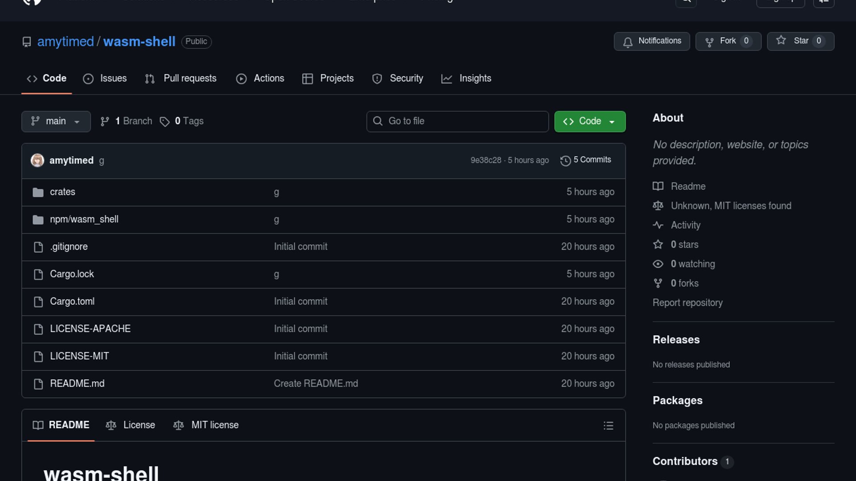
Task: Click Report repository link
Action: point(687,303)
